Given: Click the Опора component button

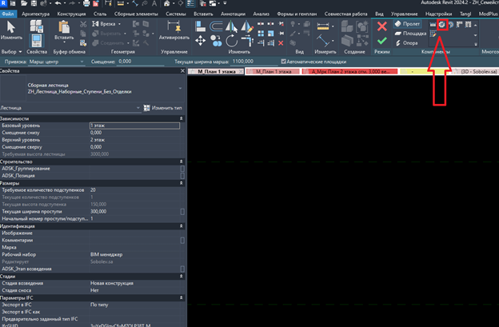Looking at the screenshot, I should coord(406,43).
